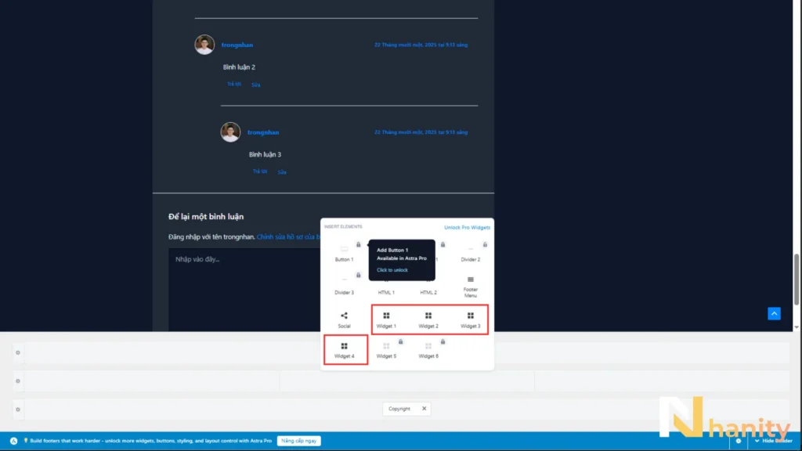Screen dimensions: 802x451
Task: Collapse the footer builder via Hide Builder
Action: pos(774,441)
